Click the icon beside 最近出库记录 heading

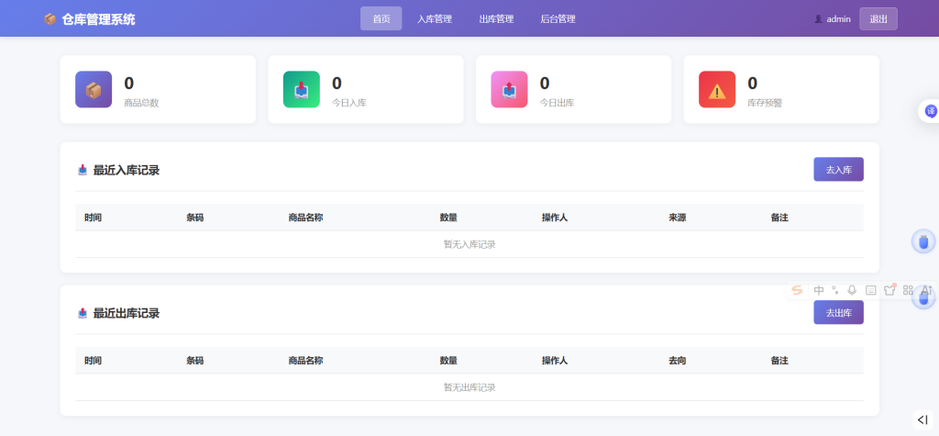pyautogui.click(x=83, y=313)
